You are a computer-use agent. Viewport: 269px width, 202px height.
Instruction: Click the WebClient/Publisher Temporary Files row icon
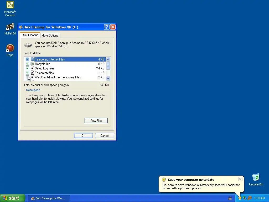point(32,77)
